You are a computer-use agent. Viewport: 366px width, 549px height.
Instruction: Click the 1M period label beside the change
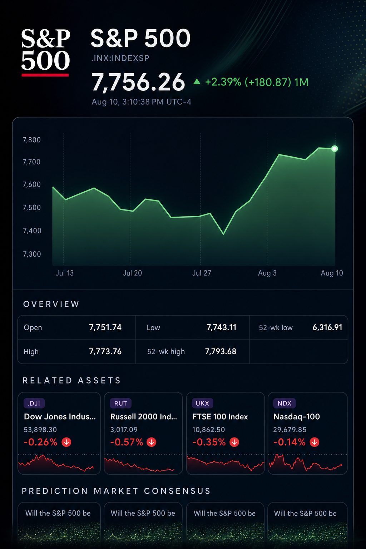301,82
